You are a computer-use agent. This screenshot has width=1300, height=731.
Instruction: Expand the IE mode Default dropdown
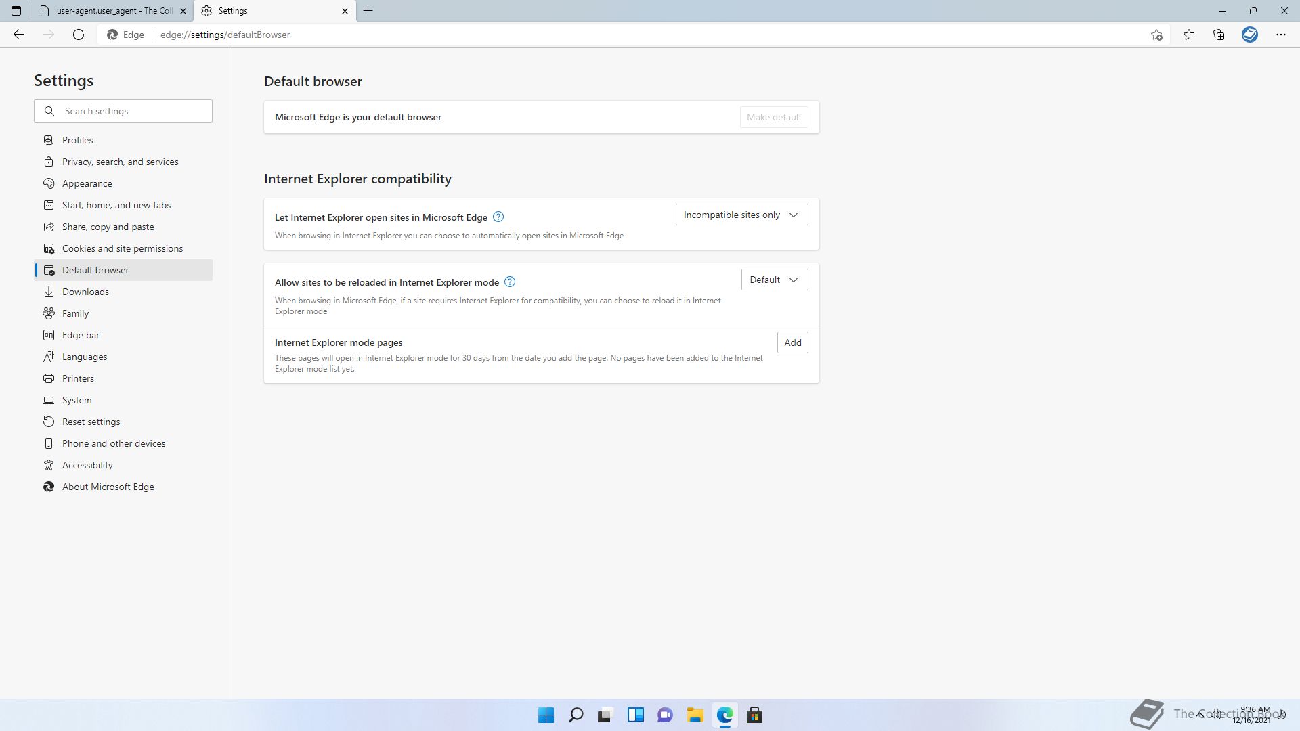pos(774,280)
